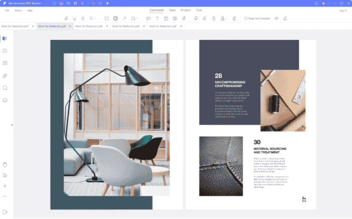Enable Keep tool selected checkbox
Viewport: 352px width, 219px height.
245,18
